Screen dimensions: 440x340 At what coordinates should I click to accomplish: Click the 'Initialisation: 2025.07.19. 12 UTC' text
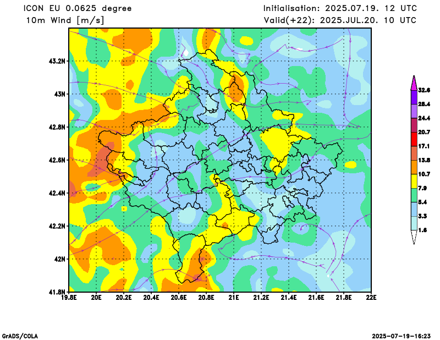(x=340, y=8)
